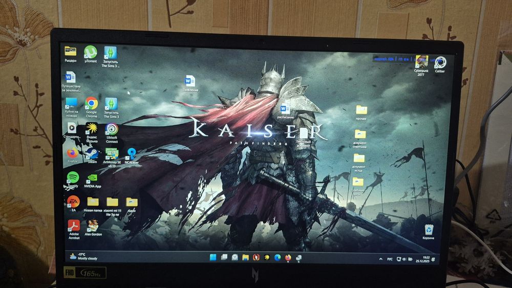Launch the Firefox desktop shortcut
Screen dimensions: 512x288
coord(73,155)
